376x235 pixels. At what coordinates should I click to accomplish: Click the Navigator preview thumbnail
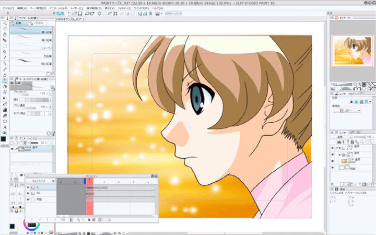352,49
